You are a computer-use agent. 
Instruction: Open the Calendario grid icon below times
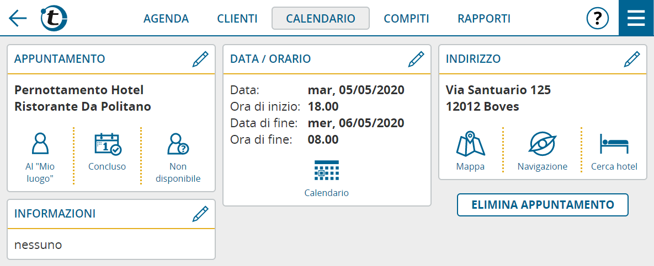click(x=327, y=178)
